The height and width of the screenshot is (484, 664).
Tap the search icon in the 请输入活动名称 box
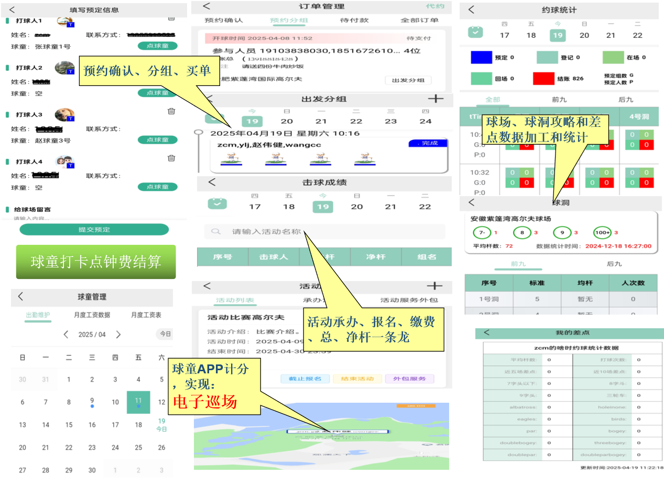(215, 231)
